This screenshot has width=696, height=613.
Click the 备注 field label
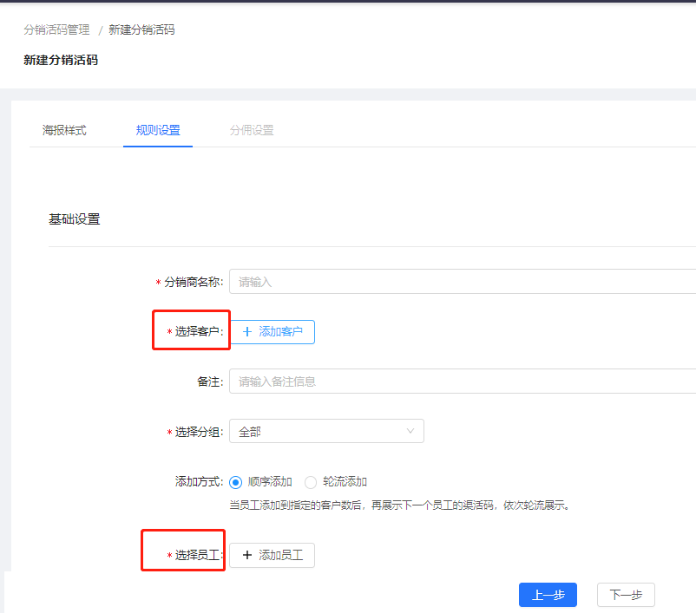click(210, 381)
